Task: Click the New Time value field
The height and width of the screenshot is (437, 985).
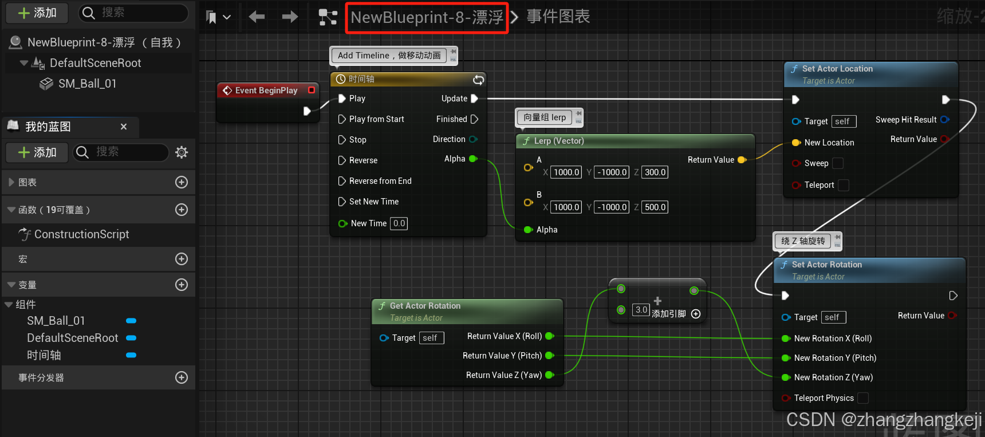Action: (399, 223)
